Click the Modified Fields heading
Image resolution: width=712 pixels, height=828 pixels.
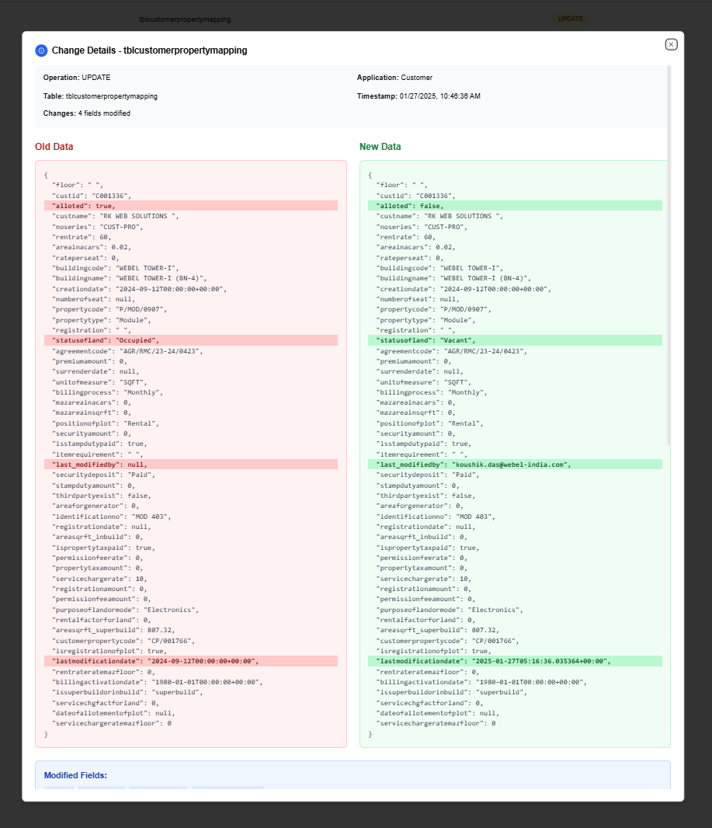(75, 775)
